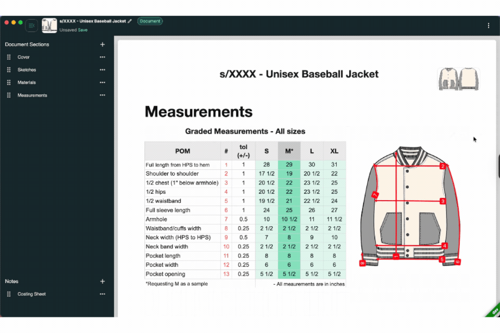Click marker 7 on jacket diagram
Screen dimensions: 500x333
(375, 195)
